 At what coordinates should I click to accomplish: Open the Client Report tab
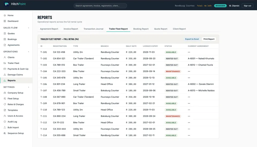tap(179, 29)
